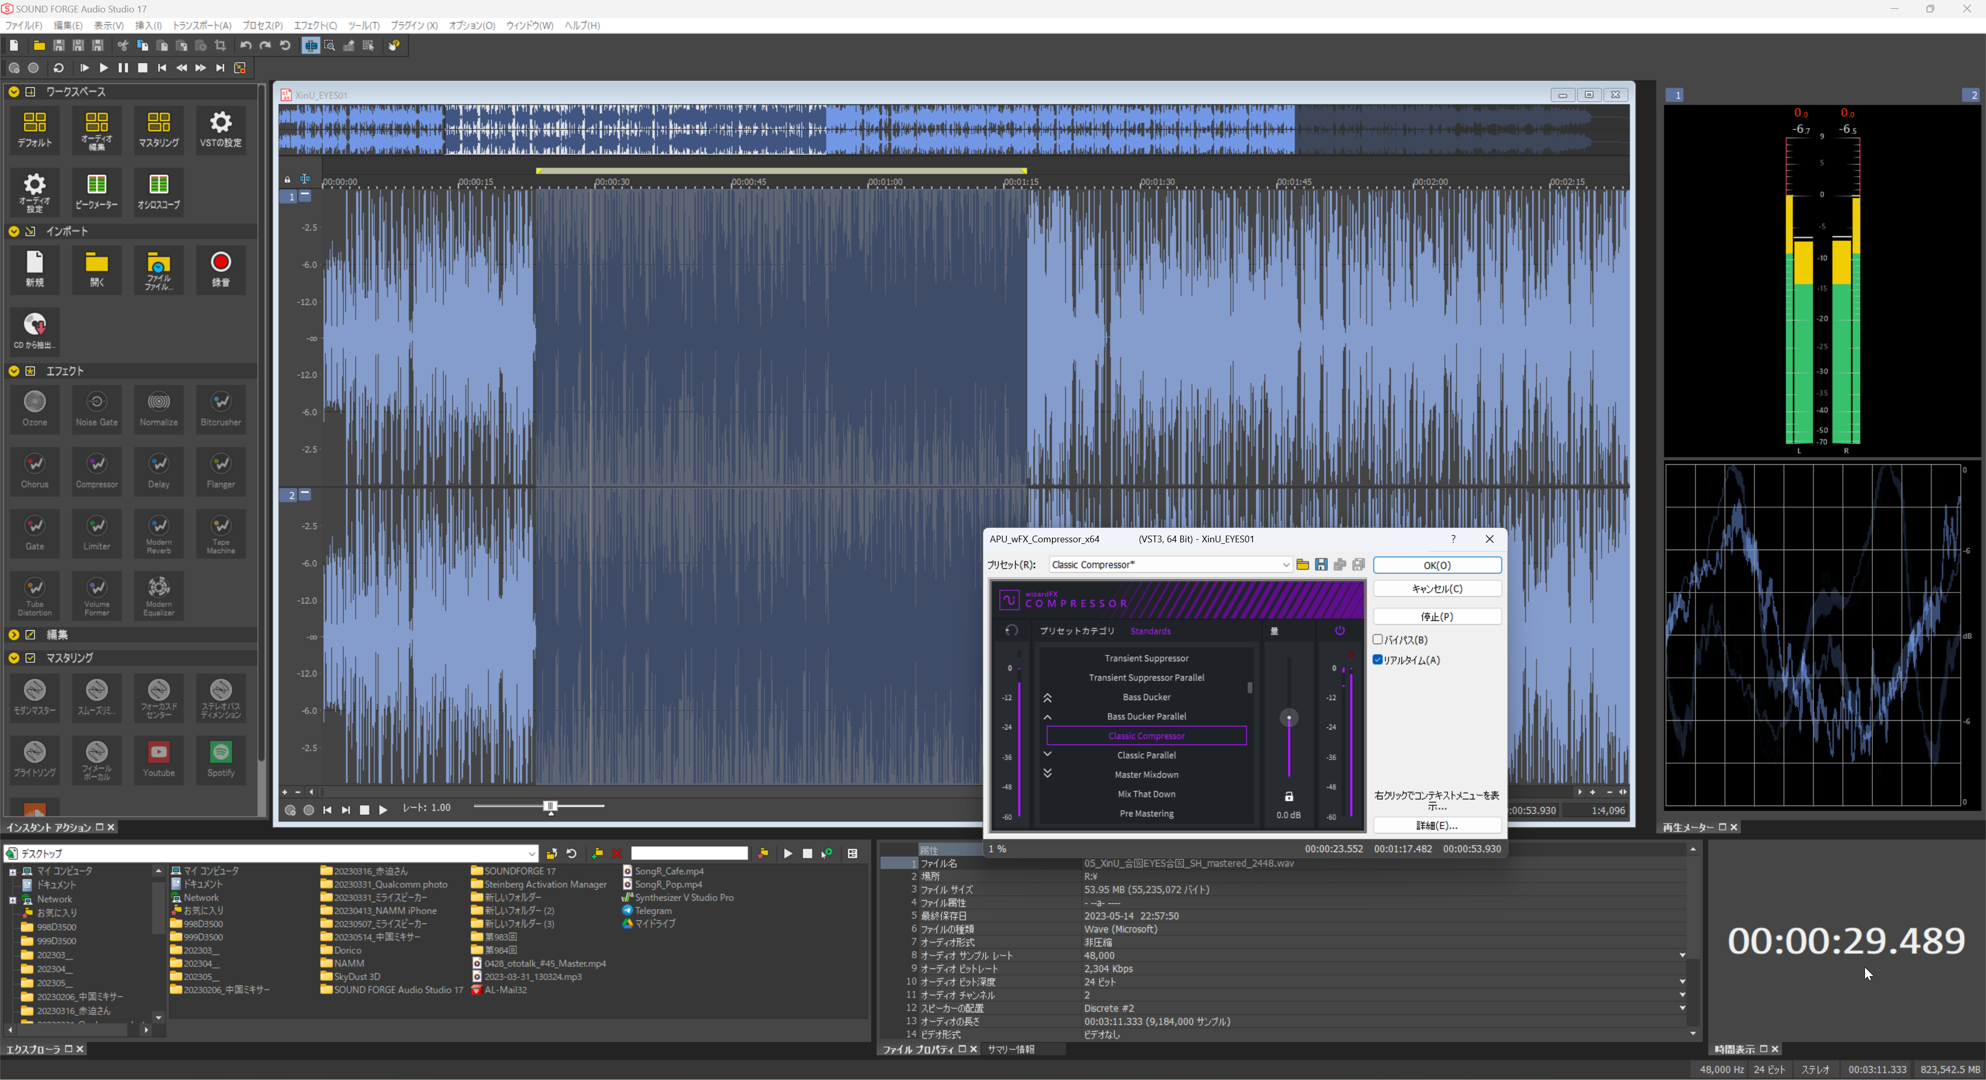Adjust the compressor volume slider knob
Viewport: 1986px width, 1080px height.
coord(1289,718)
